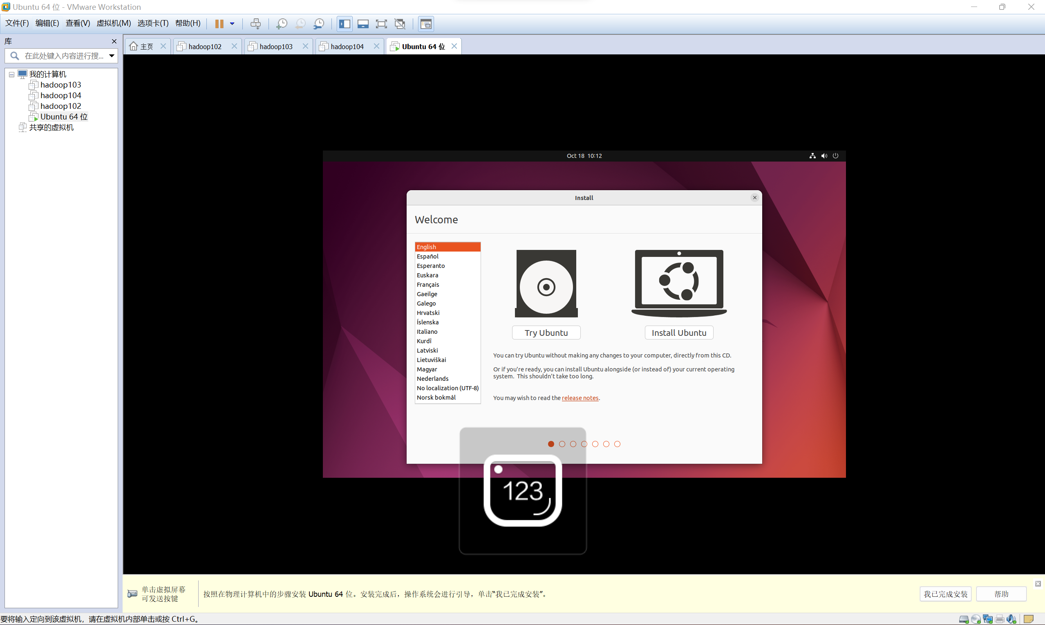Switch to the hadoop103 tab
The width and height of the screenshot is (1045, 625).
[275, 46]
